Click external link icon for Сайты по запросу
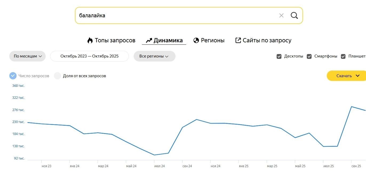366x172 pixels. (238, 40)
